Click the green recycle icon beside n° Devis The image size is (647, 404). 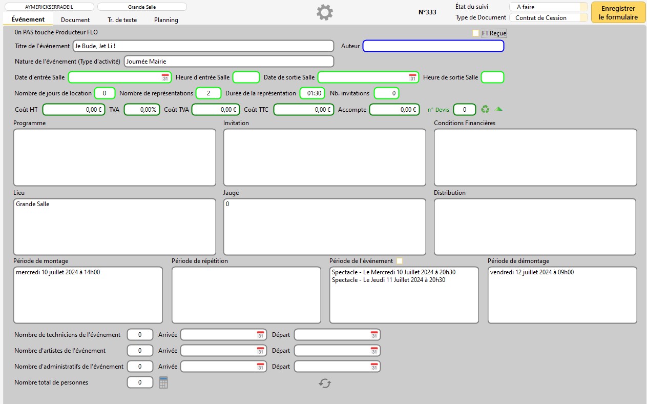(485, 109)
